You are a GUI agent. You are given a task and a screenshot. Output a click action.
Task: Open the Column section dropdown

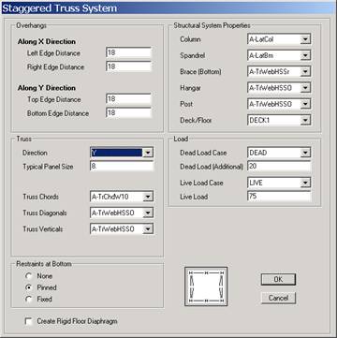pos(305,39)
